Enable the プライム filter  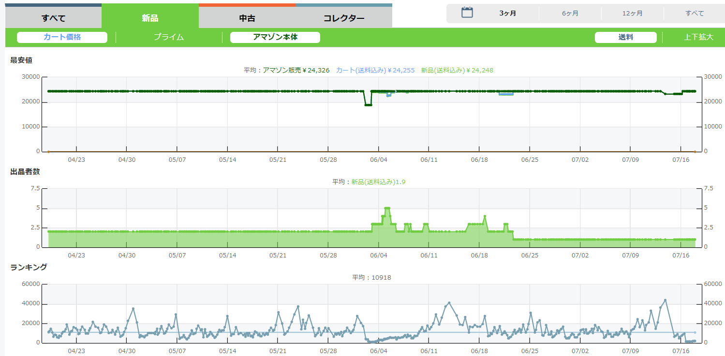tap(169, 37)
